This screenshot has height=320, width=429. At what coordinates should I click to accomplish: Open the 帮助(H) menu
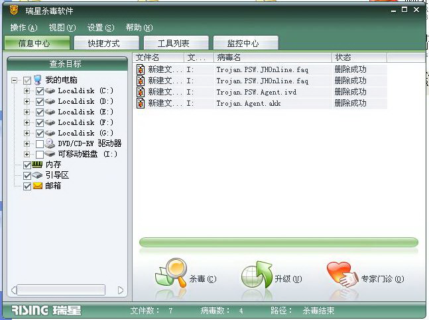pyautogui.click(x=139, y=27)
